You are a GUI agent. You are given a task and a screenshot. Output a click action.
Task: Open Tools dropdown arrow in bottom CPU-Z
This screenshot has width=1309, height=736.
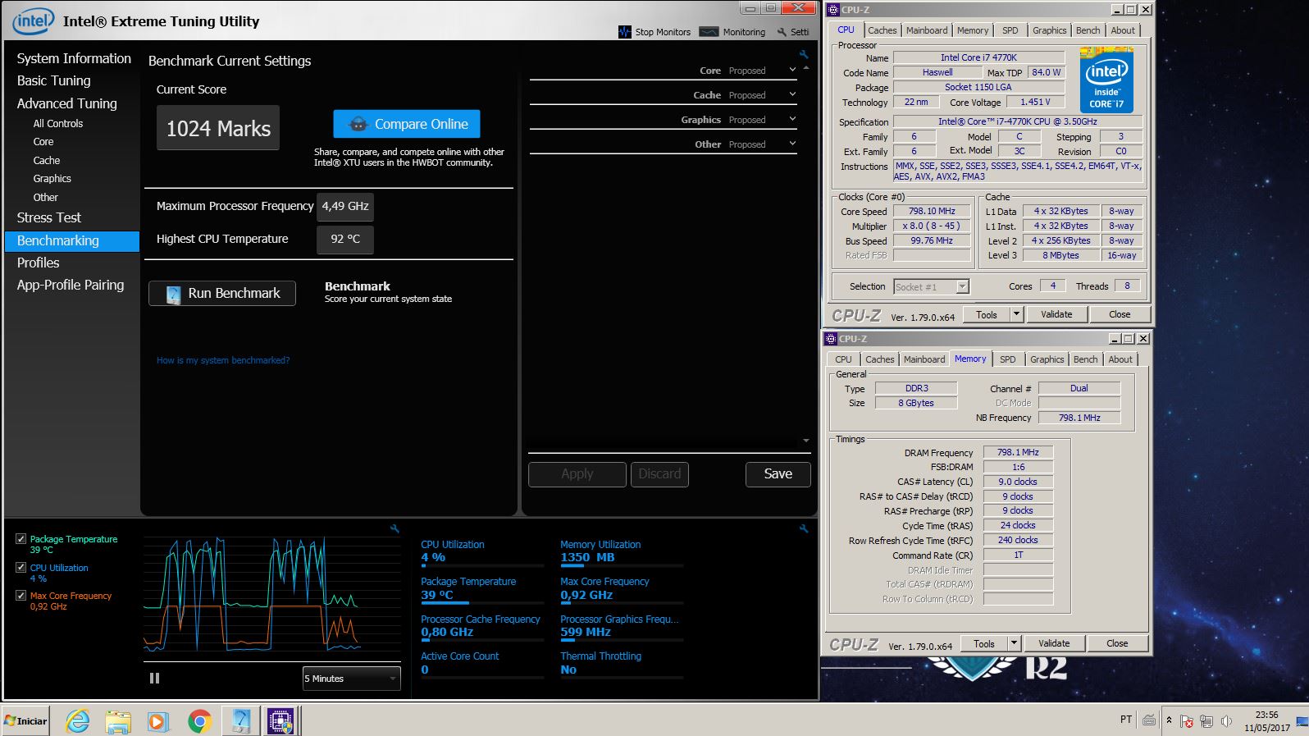1014,643
